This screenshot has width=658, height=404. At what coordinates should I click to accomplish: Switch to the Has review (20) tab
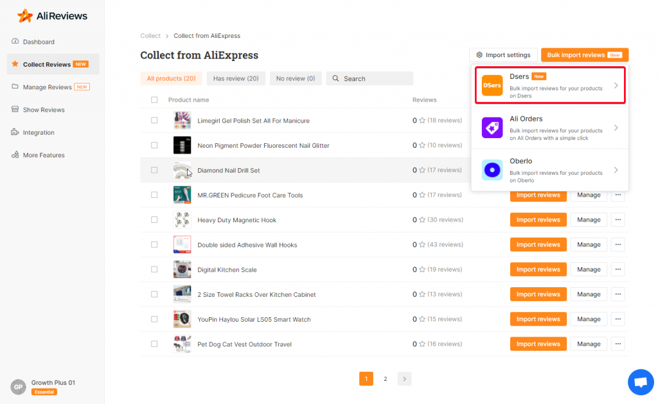(236, 78)
